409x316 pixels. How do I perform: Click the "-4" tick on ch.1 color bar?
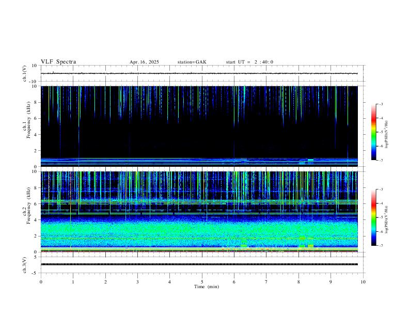[381, 118]
